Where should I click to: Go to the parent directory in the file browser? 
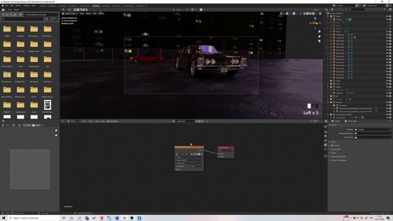pyautogui.click(x=11, y=15)
